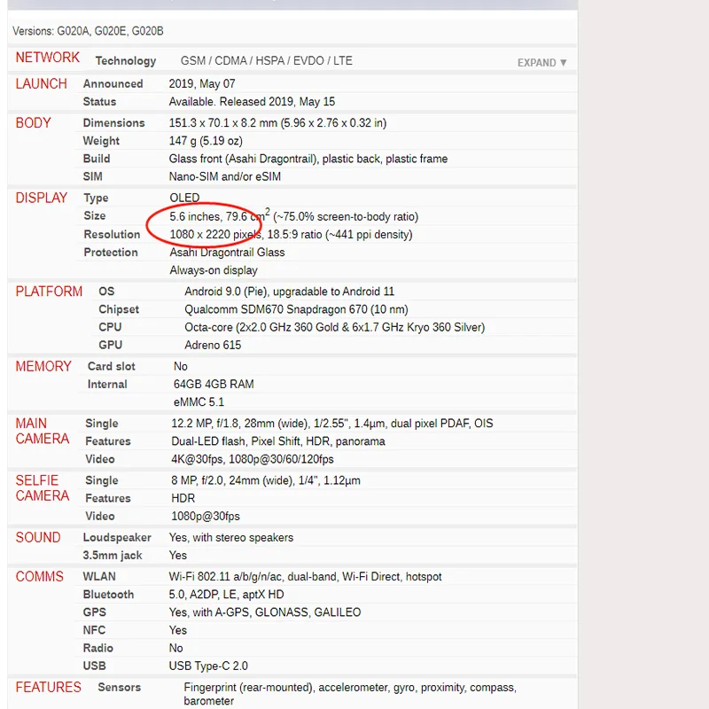Screen dimensions: 709x709
Task: Click the USB Type-C 2.0 value
Action: (208, 666)
